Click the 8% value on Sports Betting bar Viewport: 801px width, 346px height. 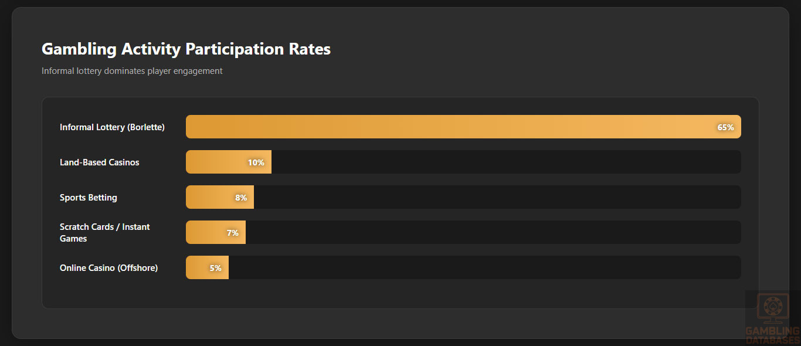[x=241, y=198]
